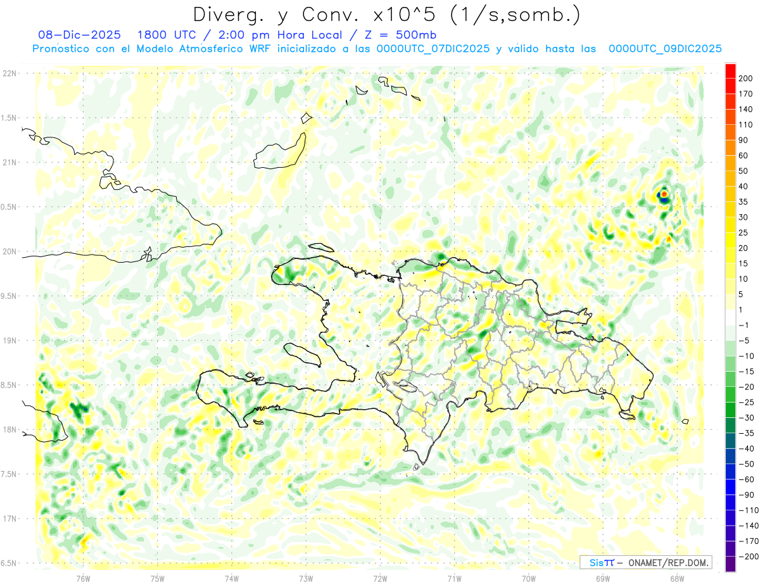Click the "-140" colorbar value

(x=749, y=526)
